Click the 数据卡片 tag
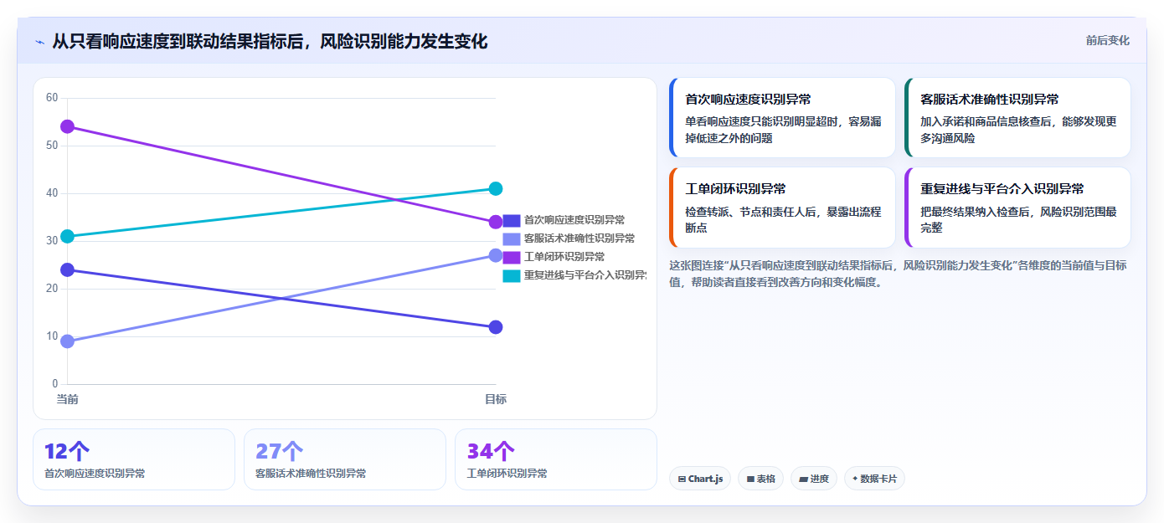 pos(874,479)
